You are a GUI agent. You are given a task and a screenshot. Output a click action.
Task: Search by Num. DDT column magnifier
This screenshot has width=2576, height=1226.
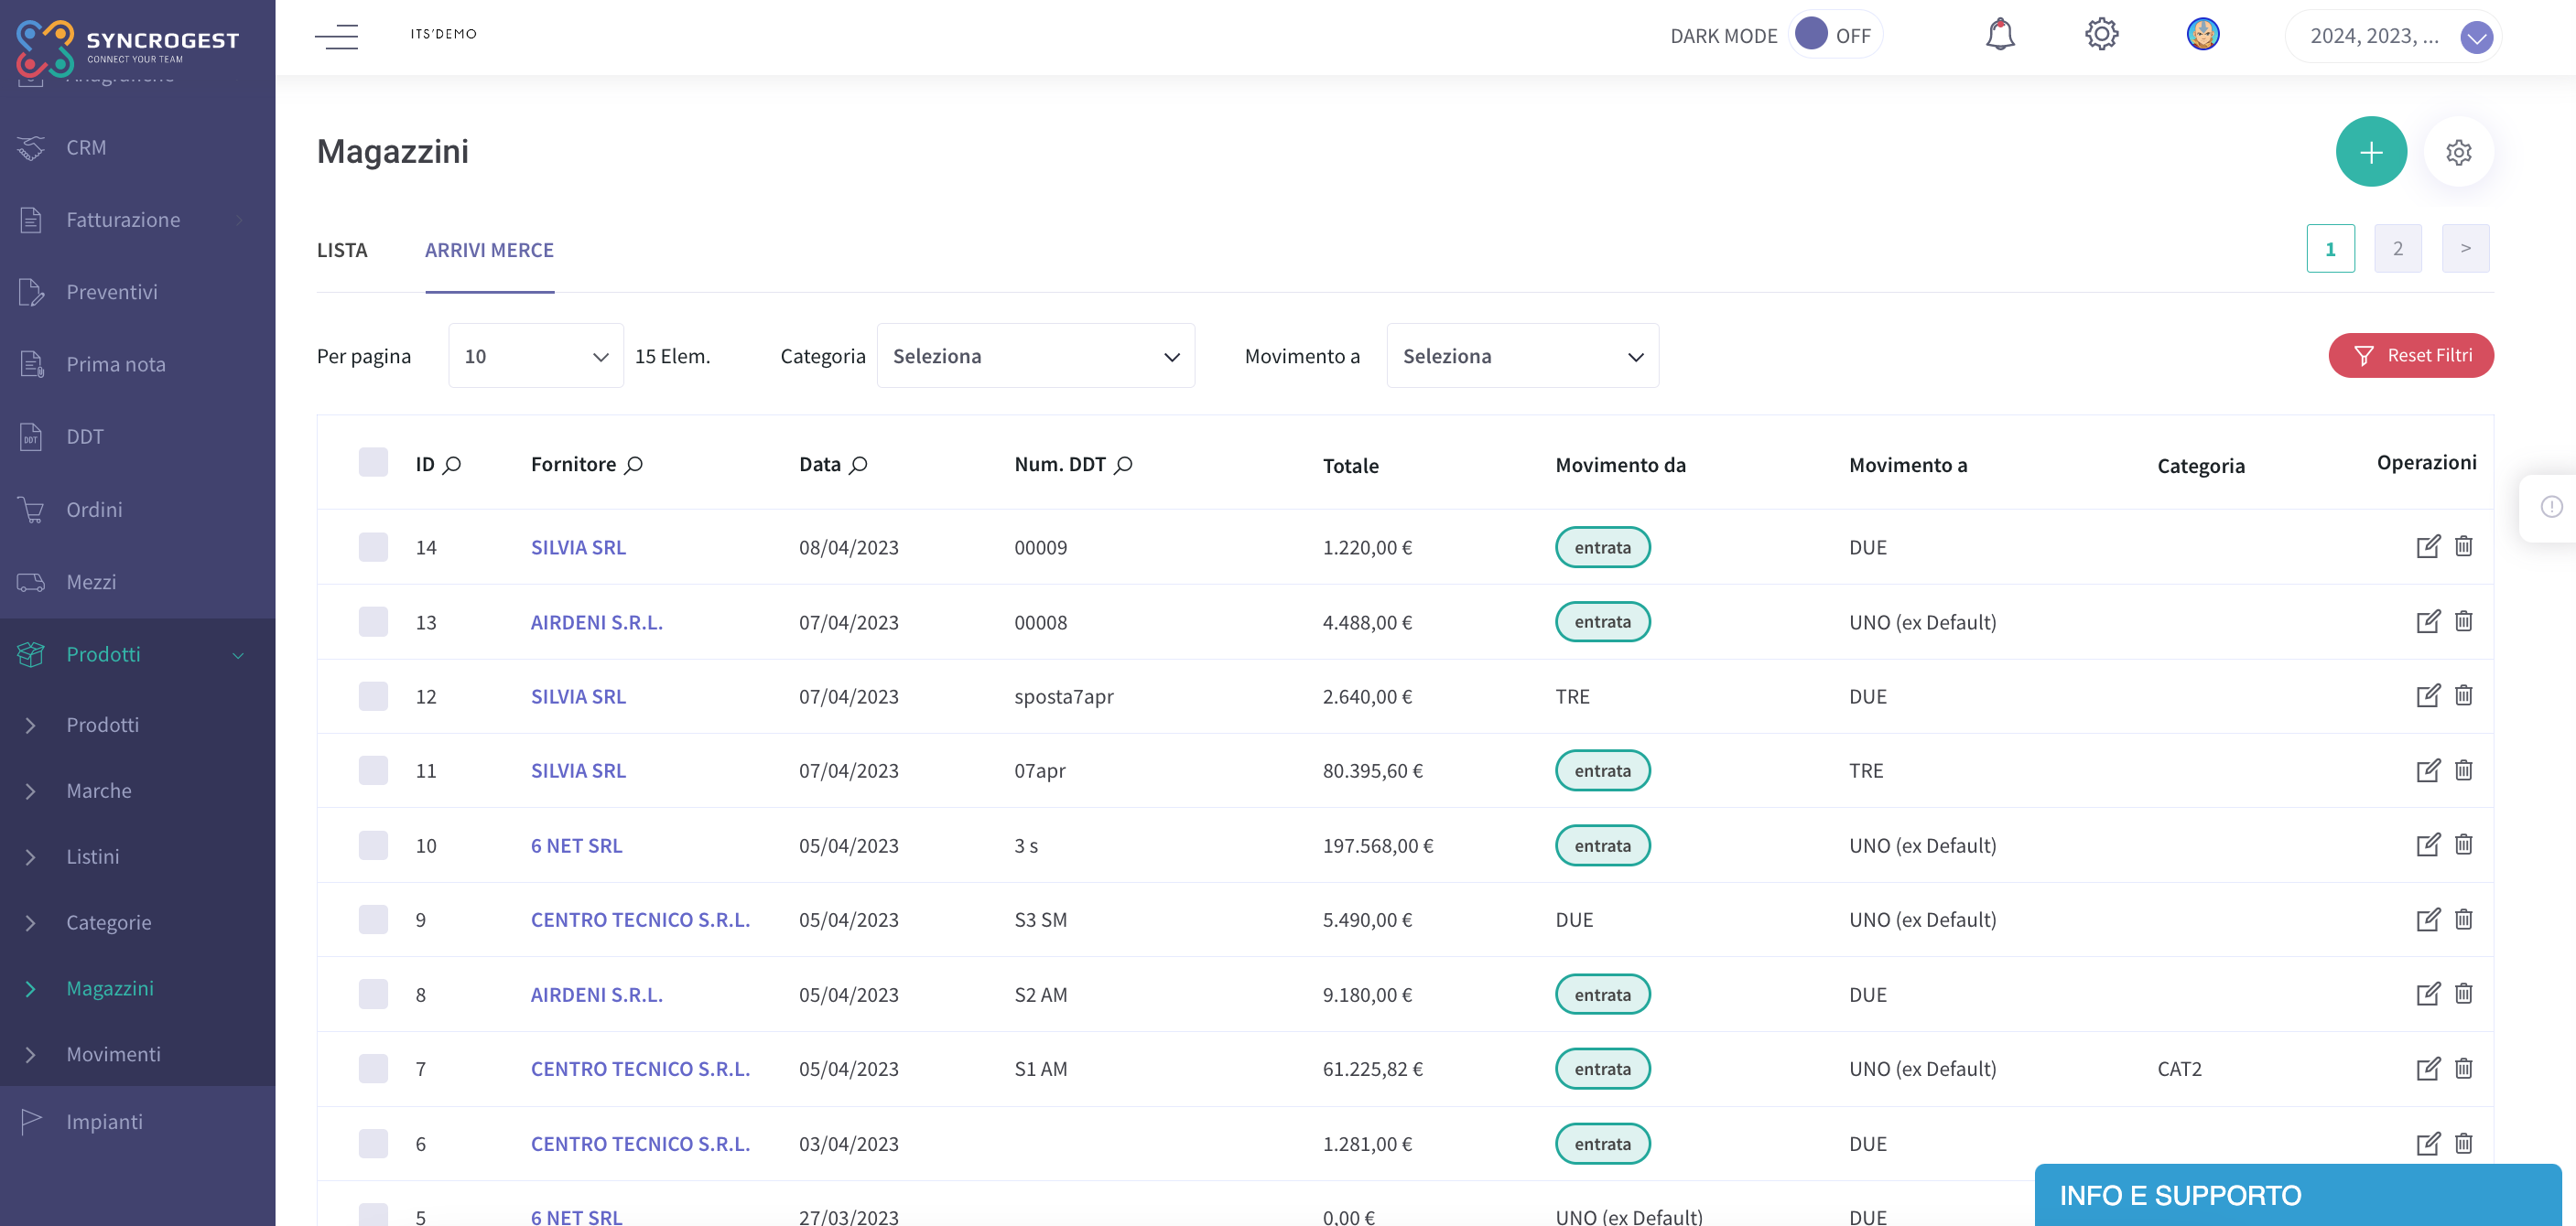pos(1123,465)
